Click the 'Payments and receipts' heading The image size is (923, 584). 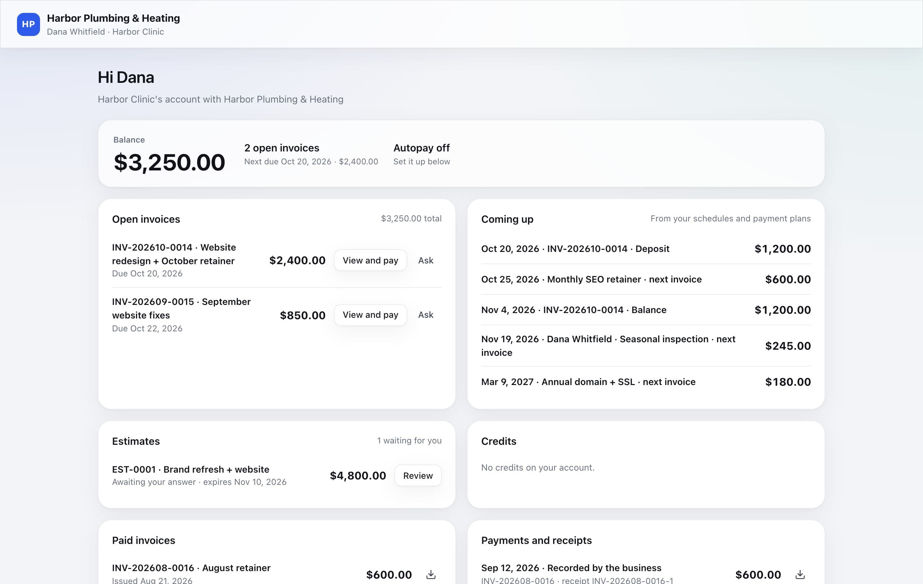[x=536, y=541]
